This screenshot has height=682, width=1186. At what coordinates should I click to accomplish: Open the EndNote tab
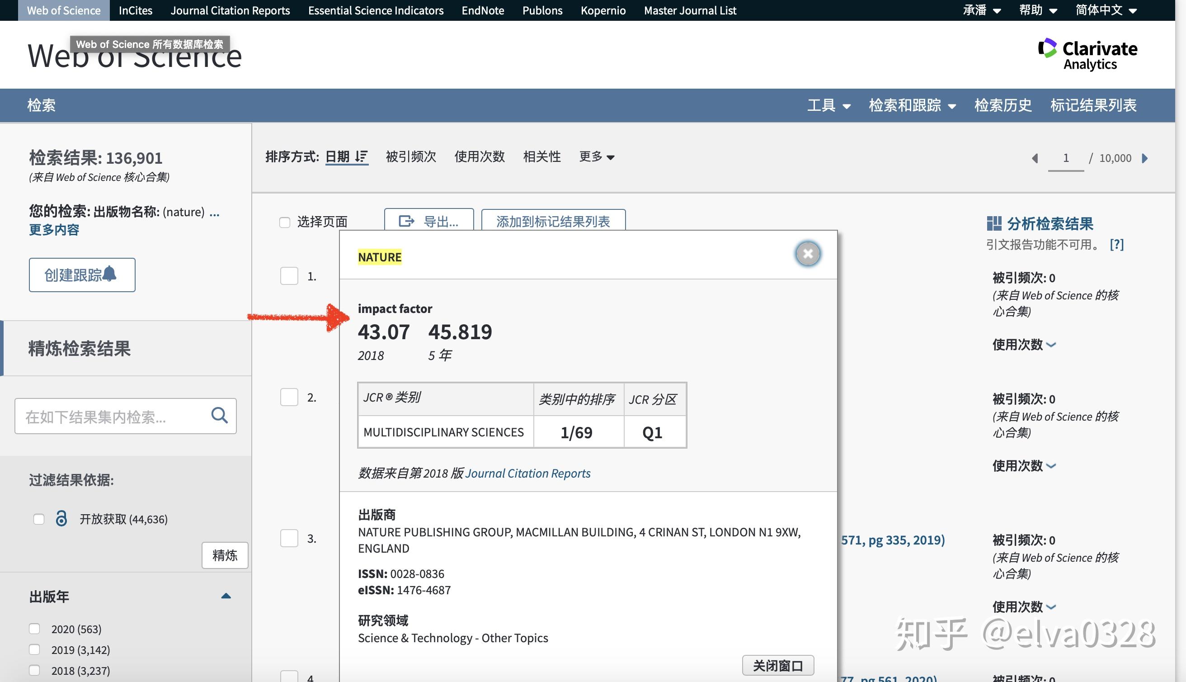pos(483,10)
